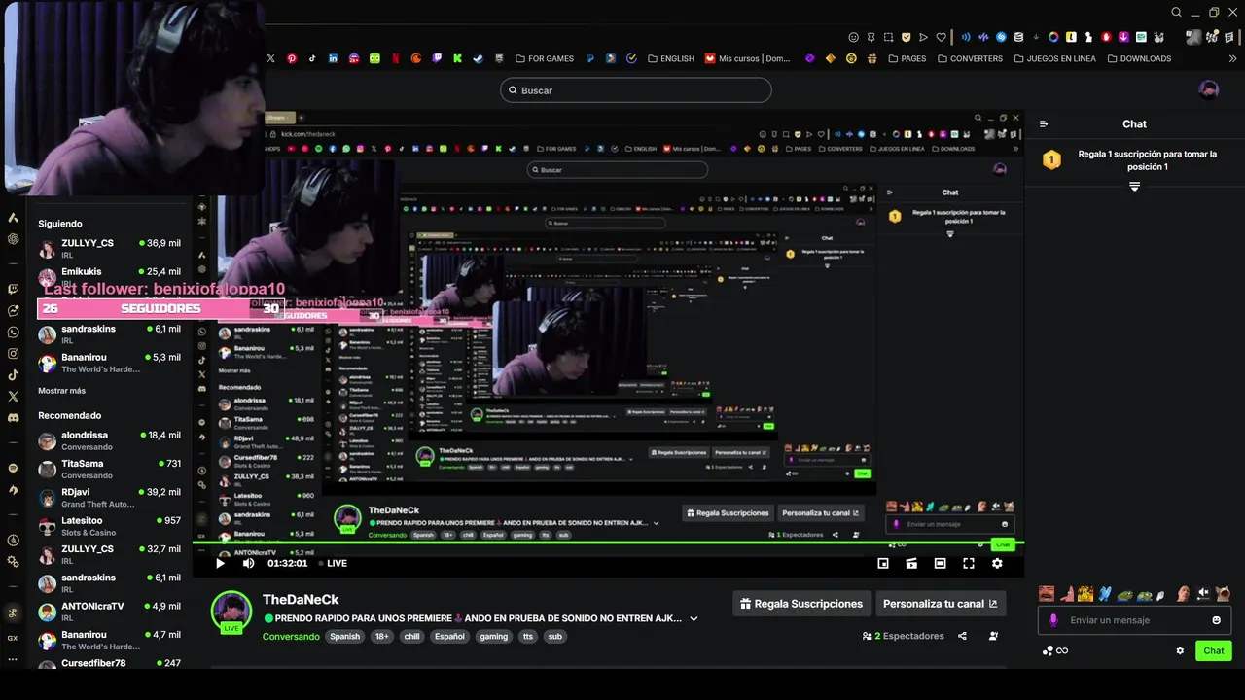1245x700 pixels.
Task: Switch the player to theater mode
Action: [x=940, y=563]
